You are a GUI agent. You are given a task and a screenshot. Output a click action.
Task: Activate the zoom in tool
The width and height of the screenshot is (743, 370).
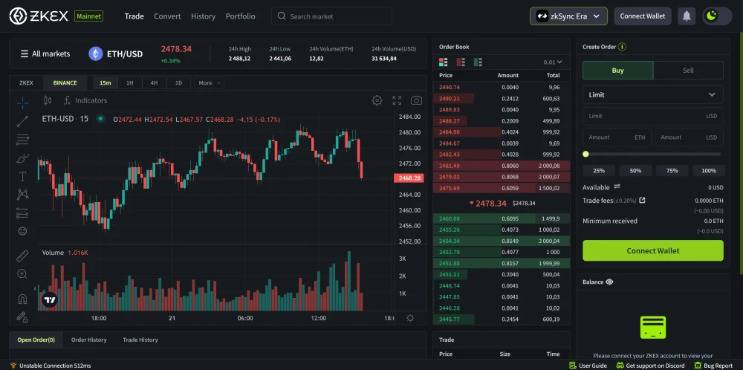22,274
